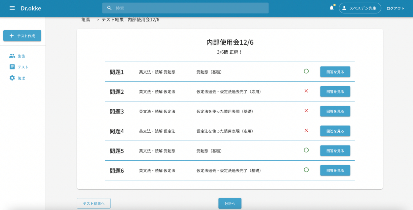
Task: Click the wrong X mark for 問題4
Action: [x=306, y=130]
